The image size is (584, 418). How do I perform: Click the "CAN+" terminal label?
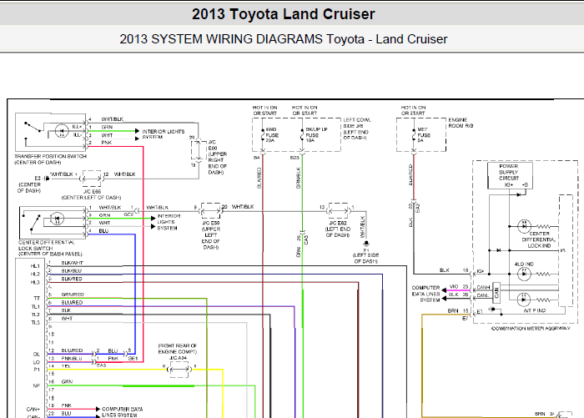33,409
